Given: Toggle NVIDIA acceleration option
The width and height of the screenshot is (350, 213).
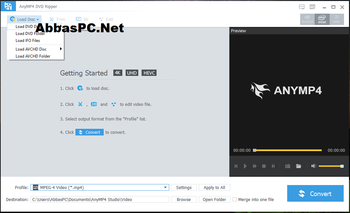Looking at the screenshot, I should pos(307,19).
